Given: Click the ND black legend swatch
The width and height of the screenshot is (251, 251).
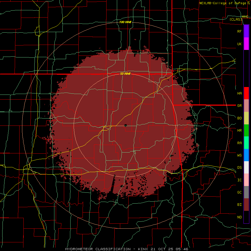Looking at the screenshot, I should pos(246,217).
